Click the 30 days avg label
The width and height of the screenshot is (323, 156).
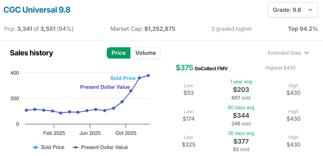tap(241, 133)
